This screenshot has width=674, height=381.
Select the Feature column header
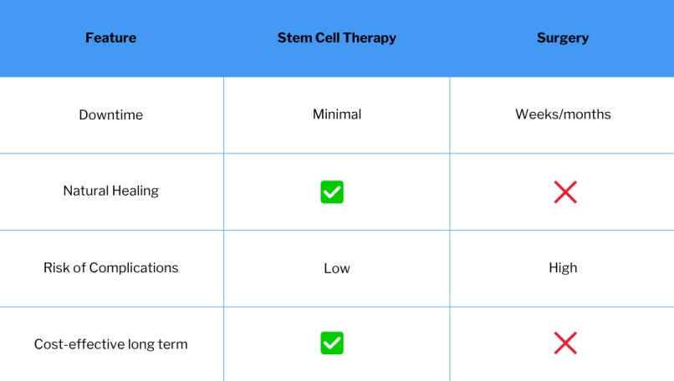coord(111,38)
